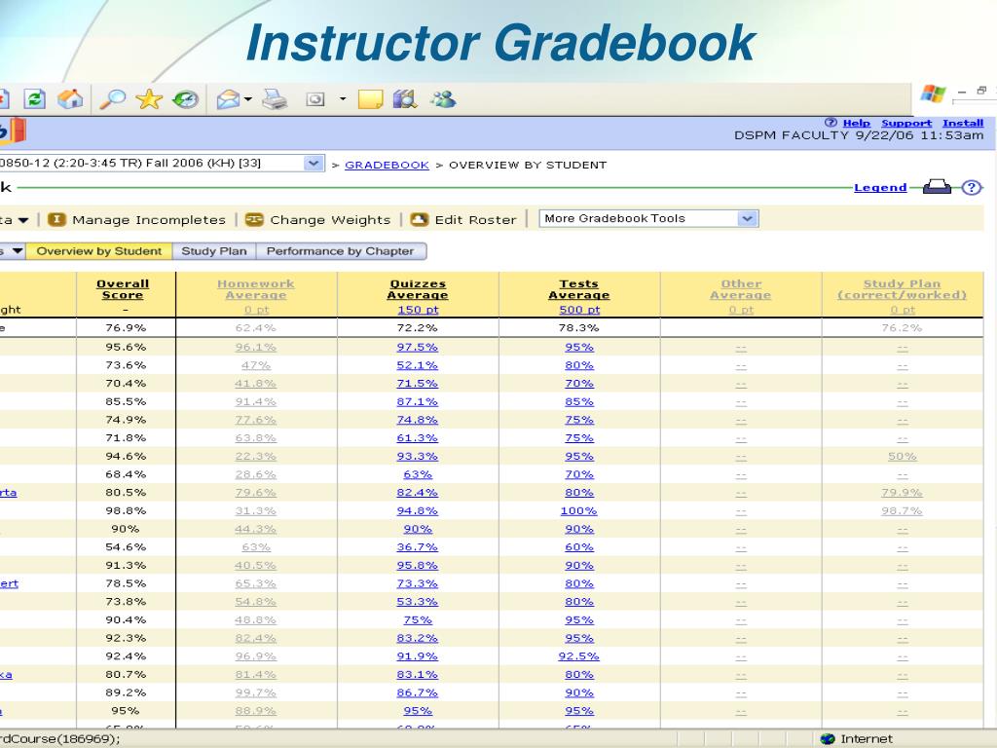Click the Mail envelope icon
Screen dimensions: 997x748
228,99
